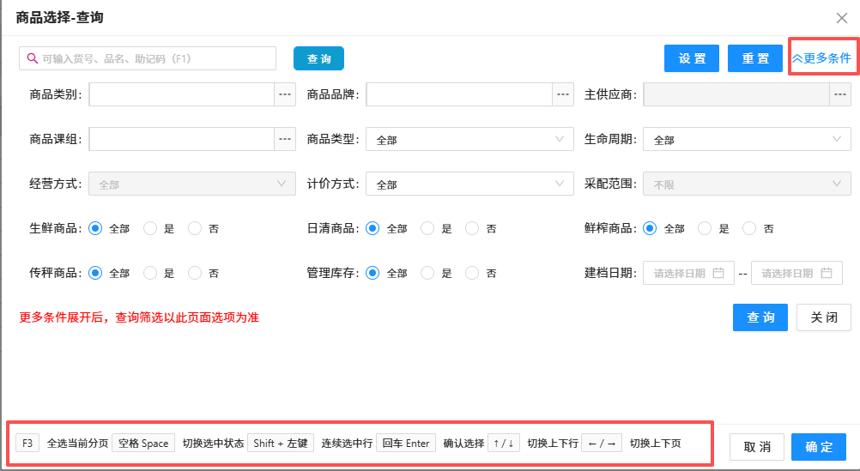Click the 商品品牌 input field
The width and height of the screenshot is (860, 471).
(x=459, y=94)
